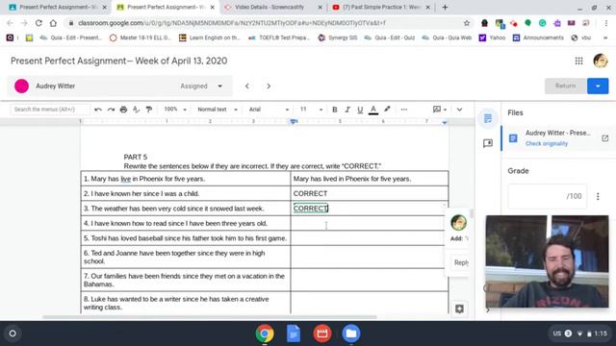Image resolution: width=616 pixels, height=346 pixels.
Task: Toggle underline formatting
Action: (x=360, y=110)
